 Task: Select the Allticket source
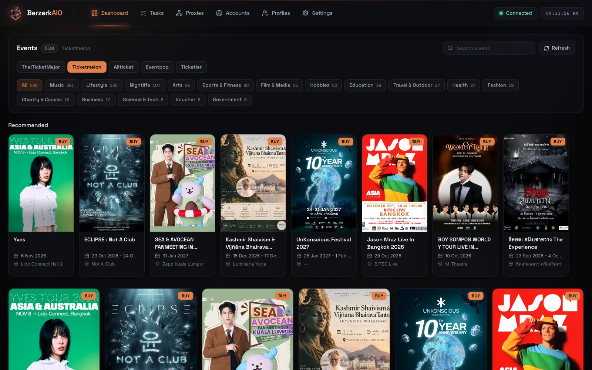pos(124,67)
